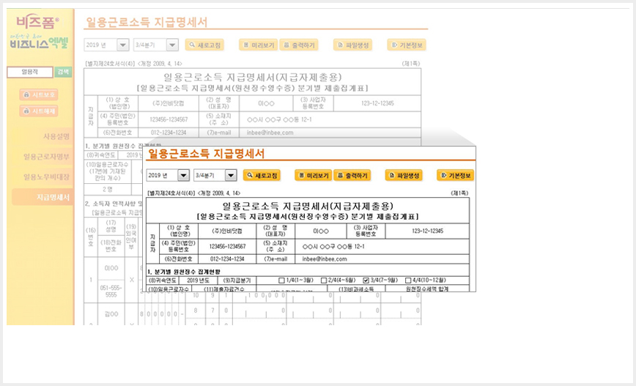Image resolution: width=636 pixels, height=386 pixels.
Task: Click the 123-12-12345 business number in the front panel
Action: [427, 231]
